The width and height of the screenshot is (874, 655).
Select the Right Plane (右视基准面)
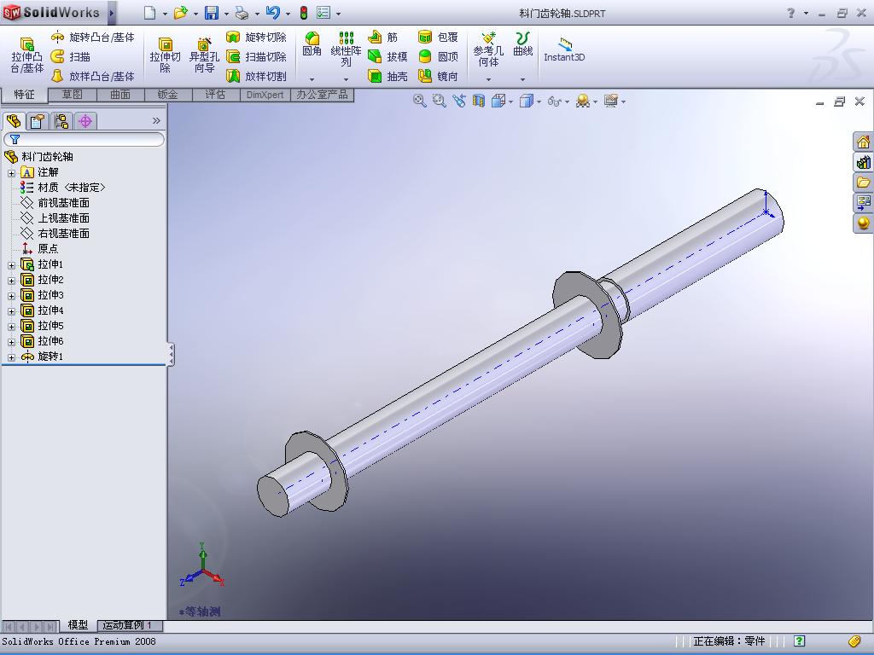click(x=55, y=234)
